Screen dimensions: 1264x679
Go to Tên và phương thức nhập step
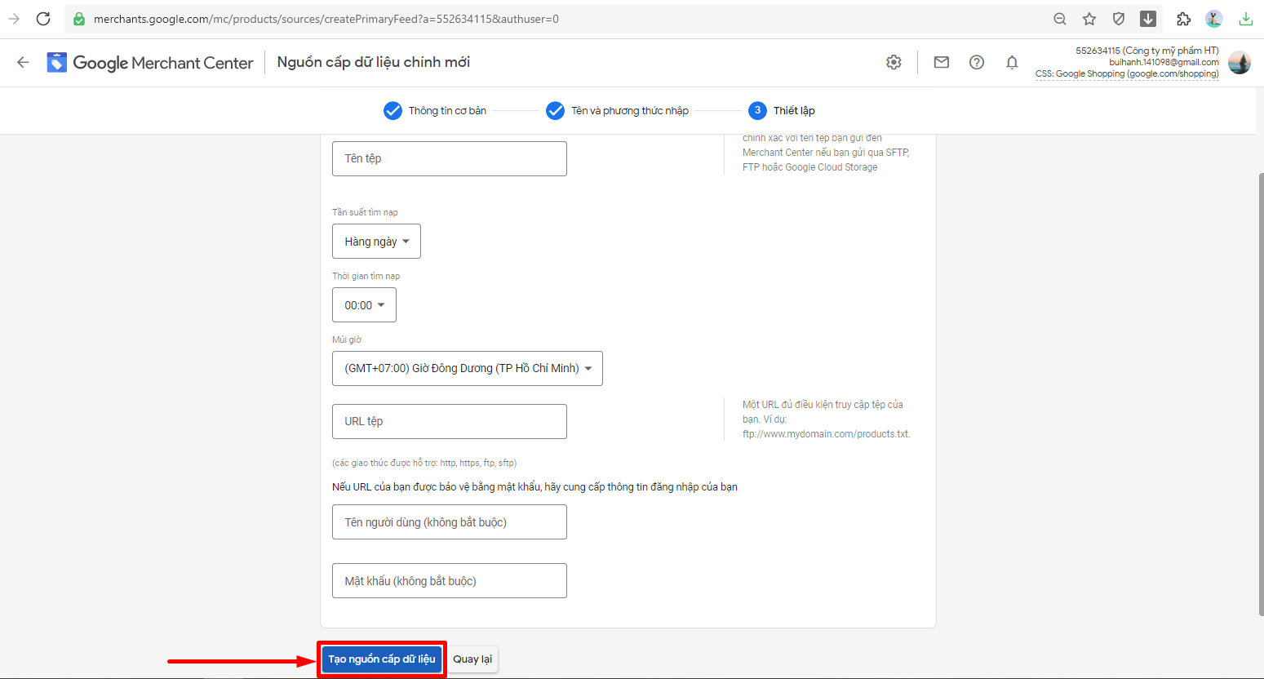pyautogui.click(x=617, y=111)
